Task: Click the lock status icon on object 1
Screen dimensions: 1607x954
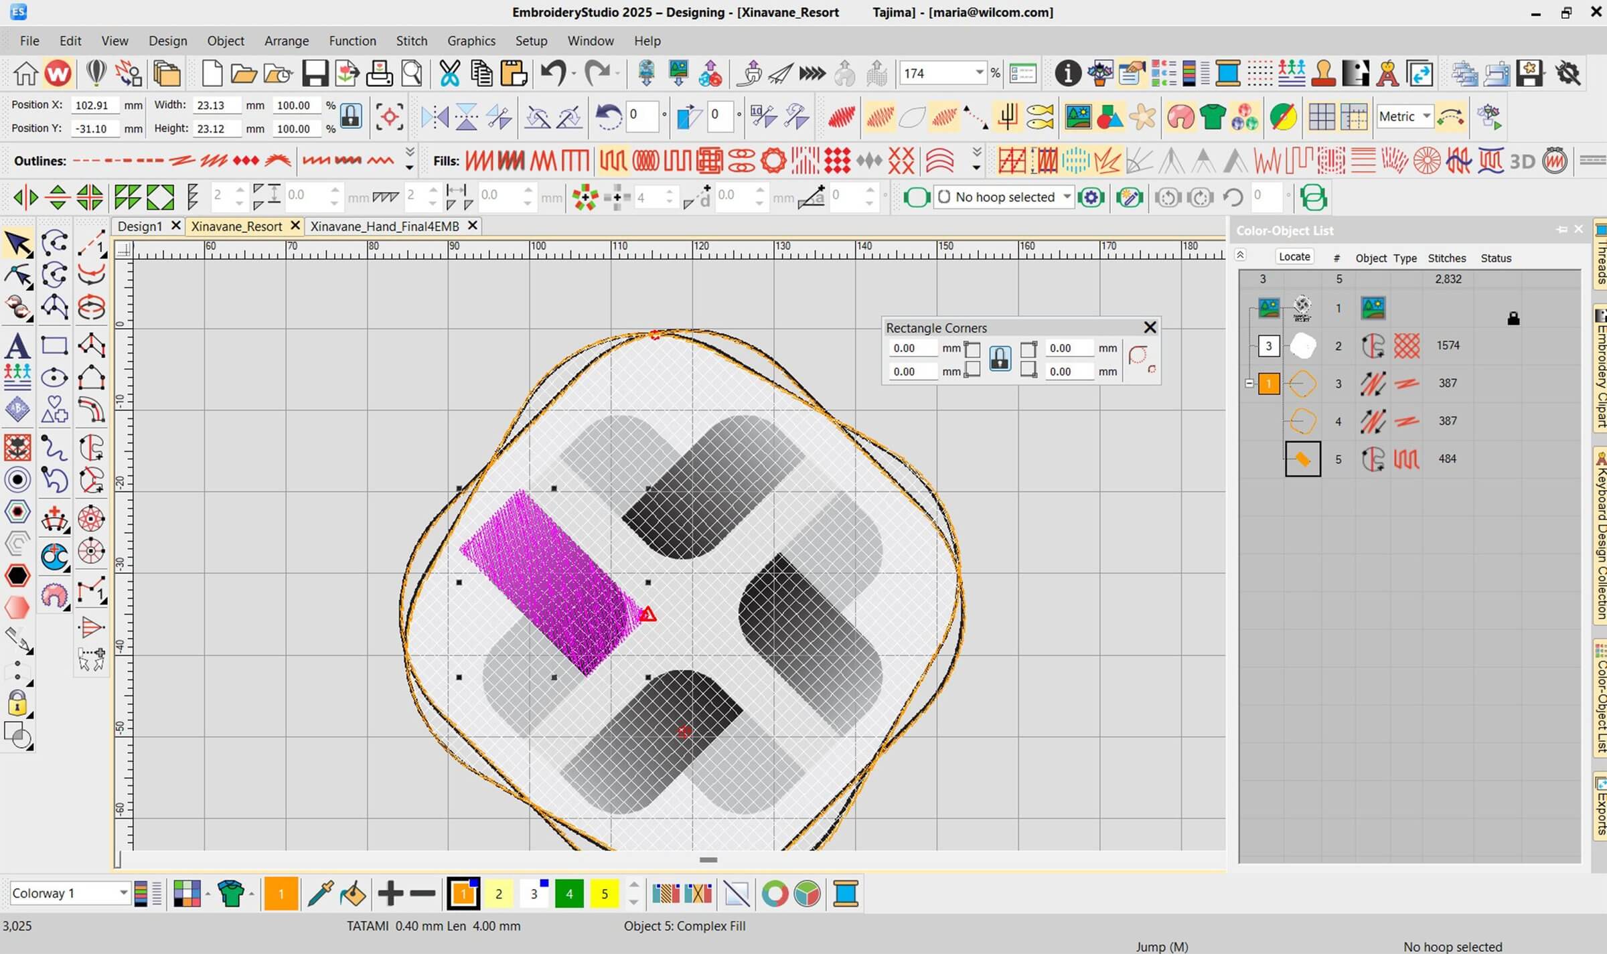Action: (x=1513, y=318)
